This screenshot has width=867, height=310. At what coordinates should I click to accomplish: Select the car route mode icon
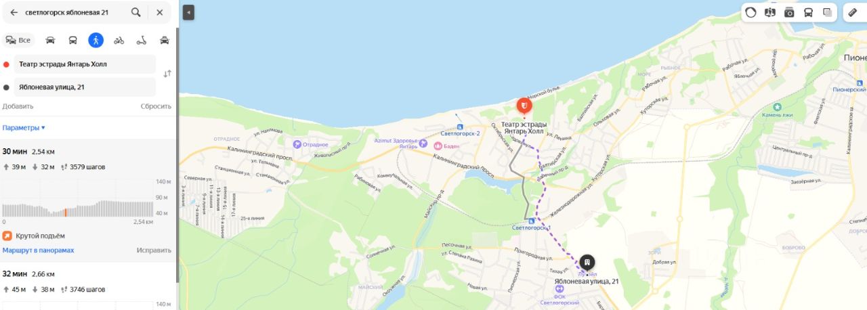50,40
